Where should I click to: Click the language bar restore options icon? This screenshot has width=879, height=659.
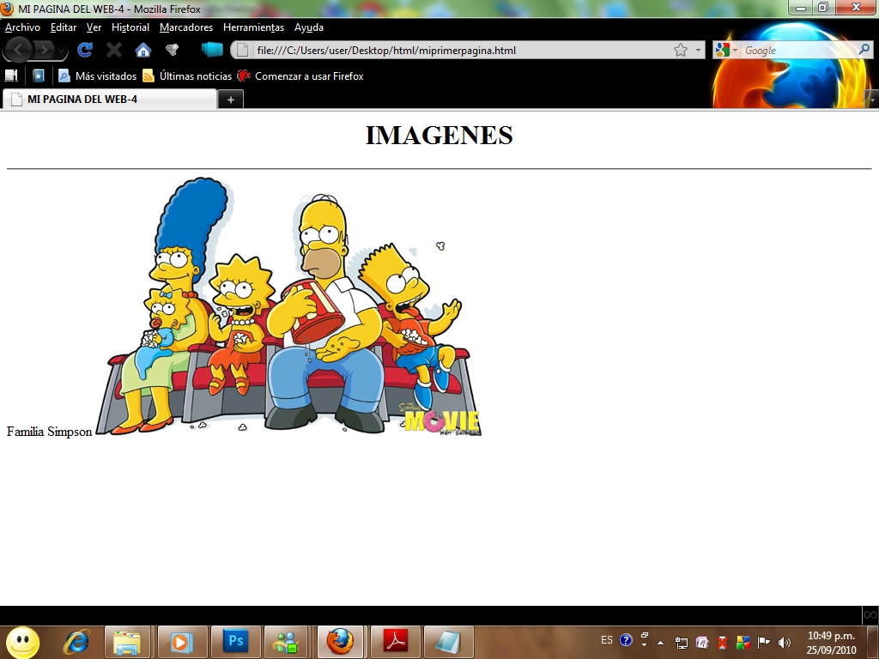644,636
